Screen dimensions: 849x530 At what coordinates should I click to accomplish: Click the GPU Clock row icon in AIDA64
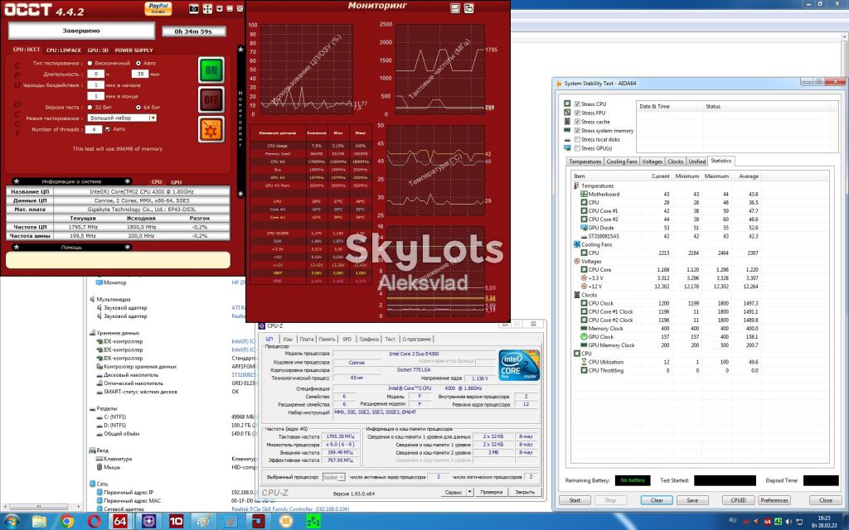pos(584,336)
